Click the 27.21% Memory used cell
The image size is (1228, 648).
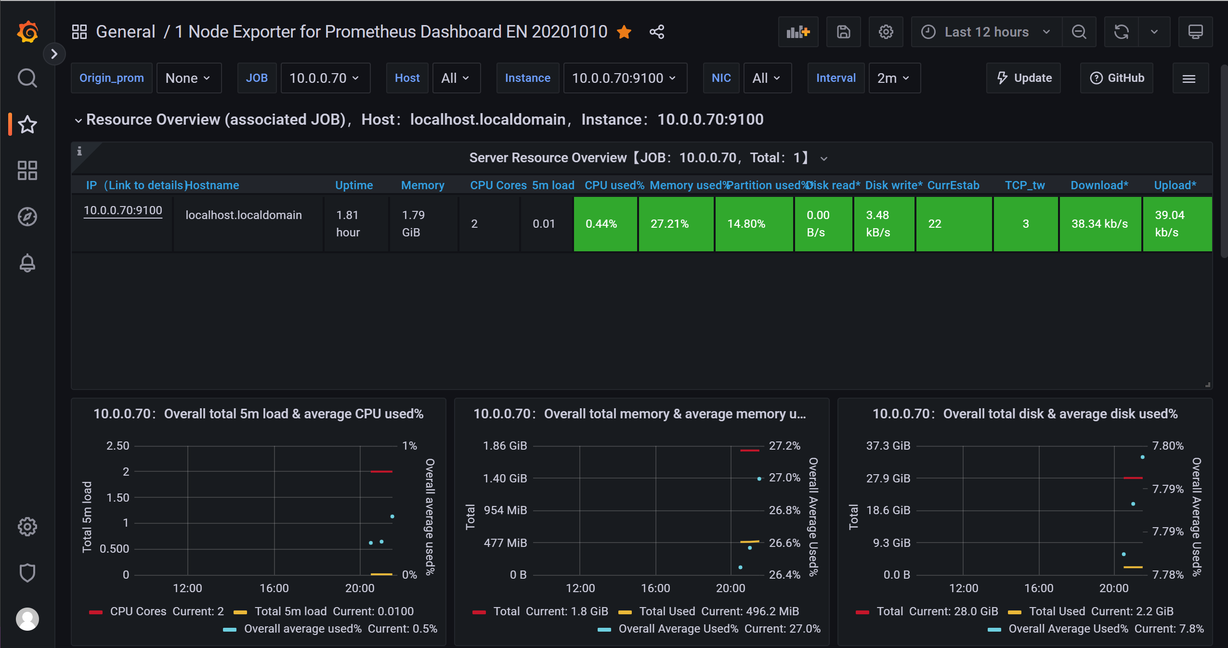(x=676, y=224)
